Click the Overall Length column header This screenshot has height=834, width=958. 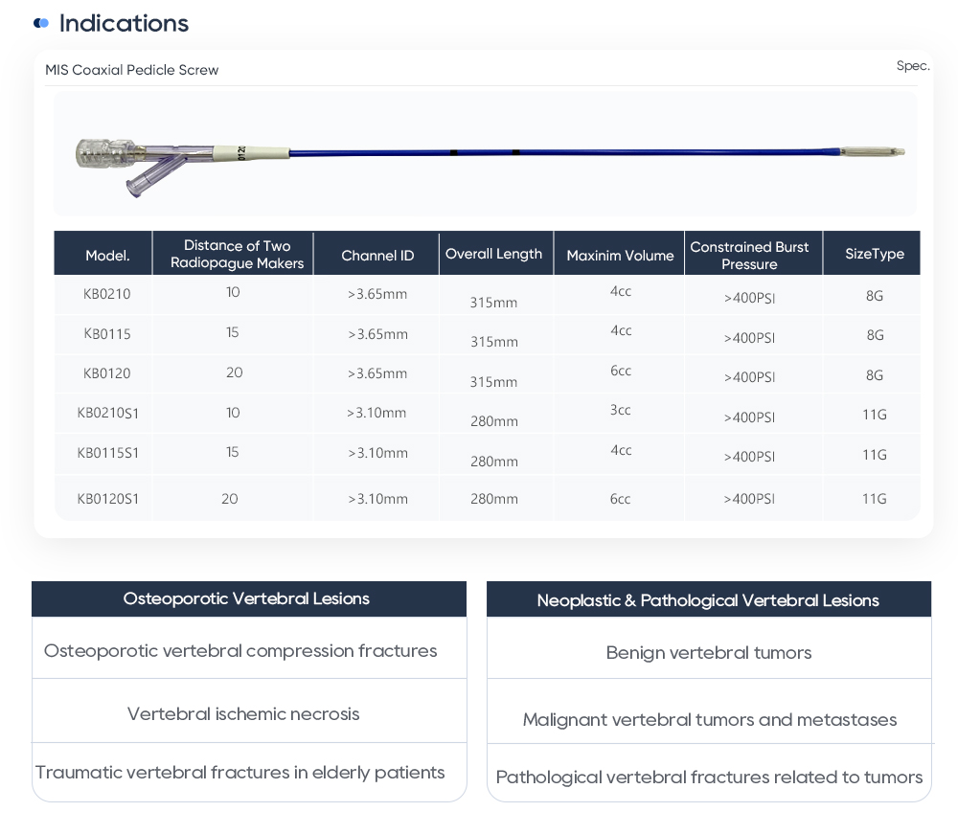(493, 254)
